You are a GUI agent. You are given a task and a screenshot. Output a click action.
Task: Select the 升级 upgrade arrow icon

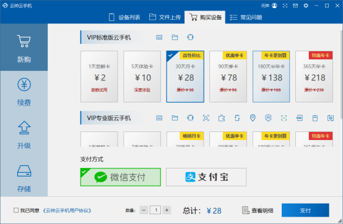(x=24, y=128)
